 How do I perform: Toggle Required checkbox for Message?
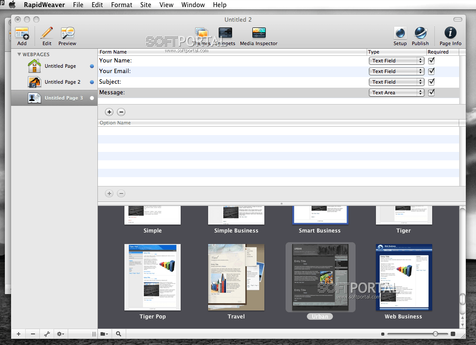pos(431,93)
